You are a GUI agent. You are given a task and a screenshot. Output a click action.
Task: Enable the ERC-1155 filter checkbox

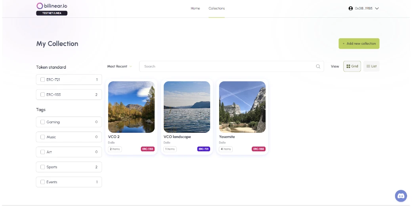coord(42,94)
